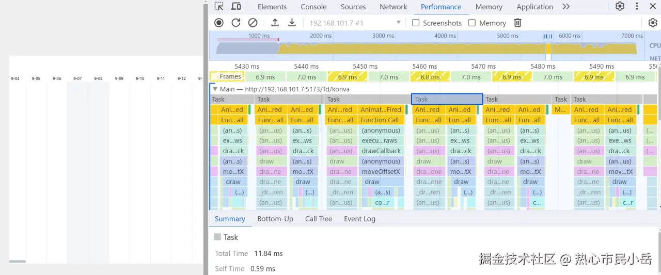The image size is (661, 275).
Task: Open the 192.168.101.7 #1 recording dropdown
Action: coord(355,23)
